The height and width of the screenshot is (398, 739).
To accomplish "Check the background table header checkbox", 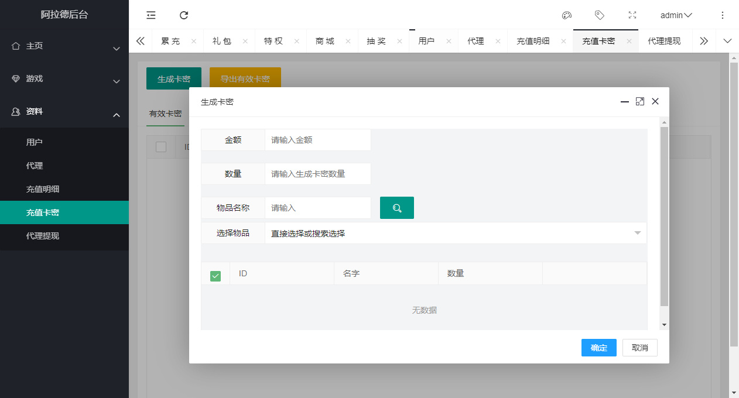I will coord(161,147).
